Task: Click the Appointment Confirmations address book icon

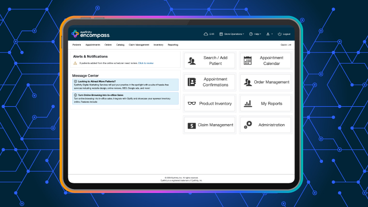Action: coord(192,82)
